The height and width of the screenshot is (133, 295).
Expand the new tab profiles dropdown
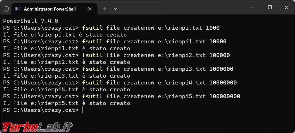[116, 9]
